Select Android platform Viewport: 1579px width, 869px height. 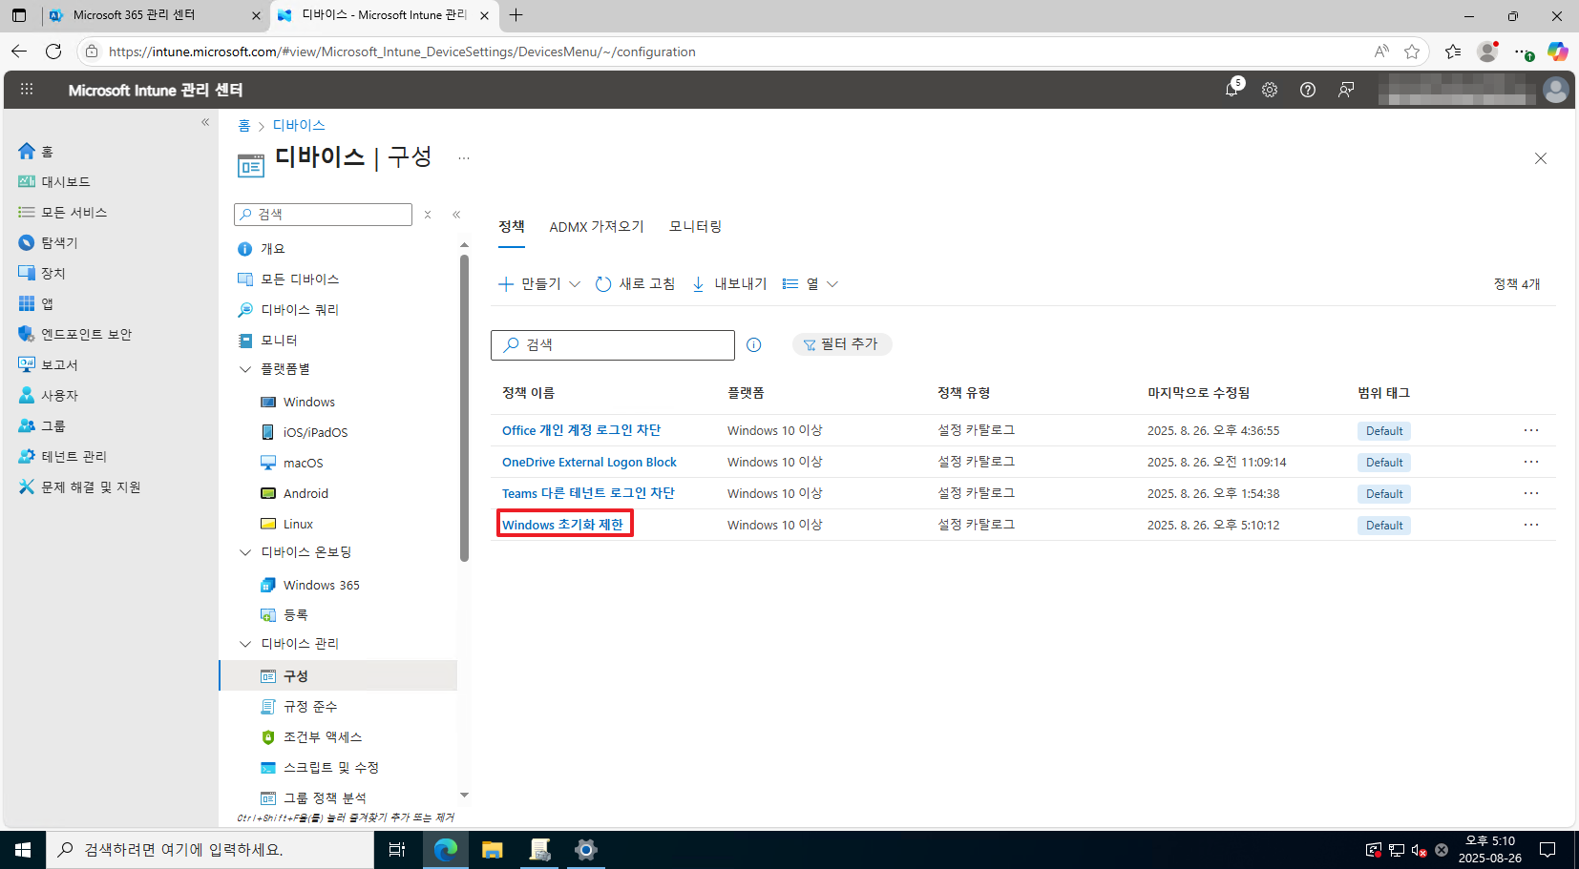click(305, 493)
